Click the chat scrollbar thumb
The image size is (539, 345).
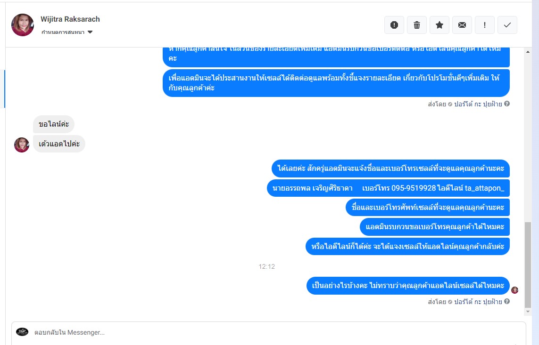(x=528, y=265)
